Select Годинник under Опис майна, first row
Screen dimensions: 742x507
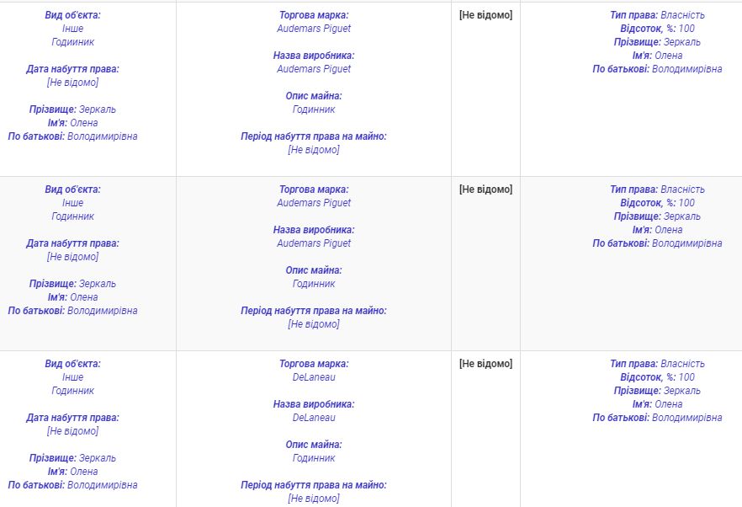point(314,109)
